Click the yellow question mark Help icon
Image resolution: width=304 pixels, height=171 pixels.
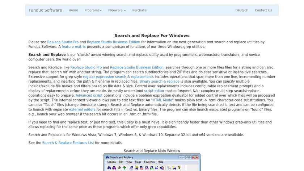pos(179,167)
